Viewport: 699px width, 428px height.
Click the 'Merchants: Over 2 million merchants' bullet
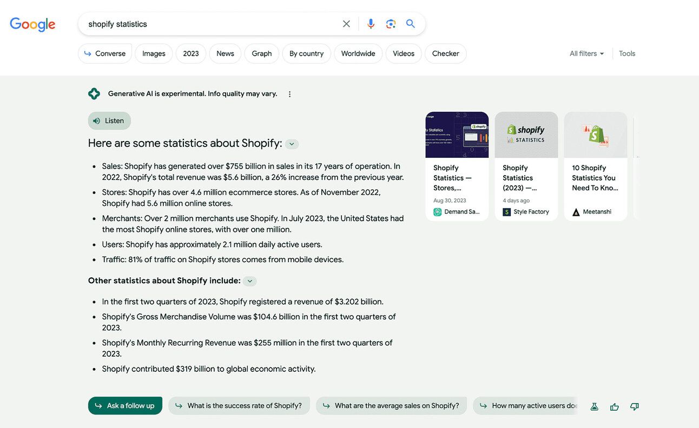[253, 224]
